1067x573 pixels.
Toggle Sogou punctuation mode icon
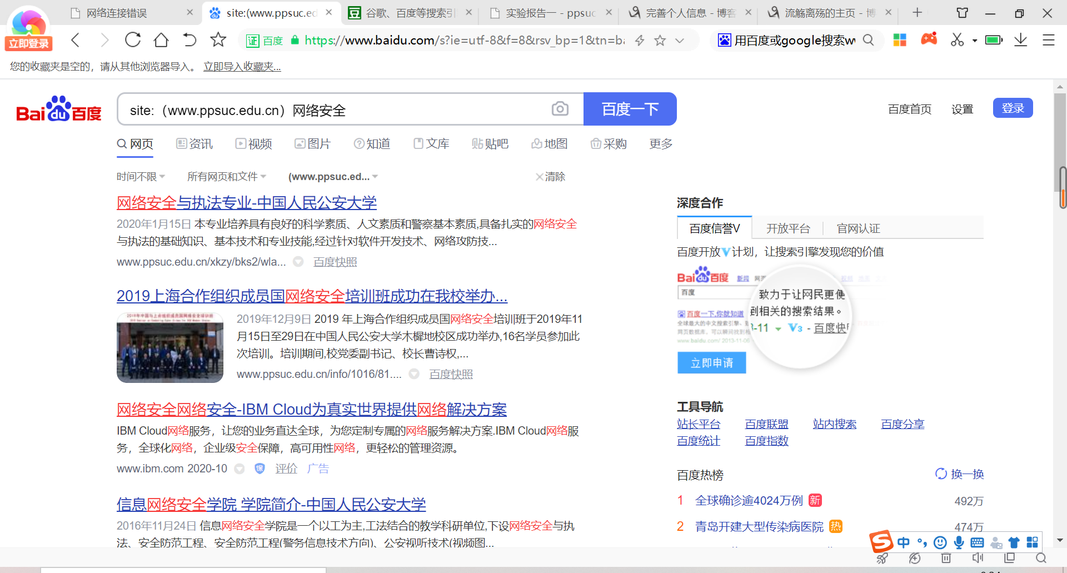click(922, 542)
